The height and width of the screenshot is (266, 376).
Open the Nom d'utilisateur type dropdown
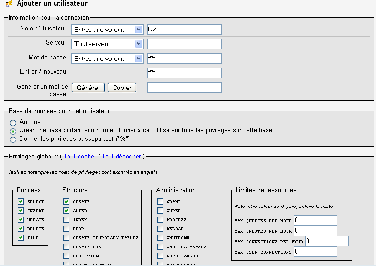pyautogui.click(x=108, y=30)
